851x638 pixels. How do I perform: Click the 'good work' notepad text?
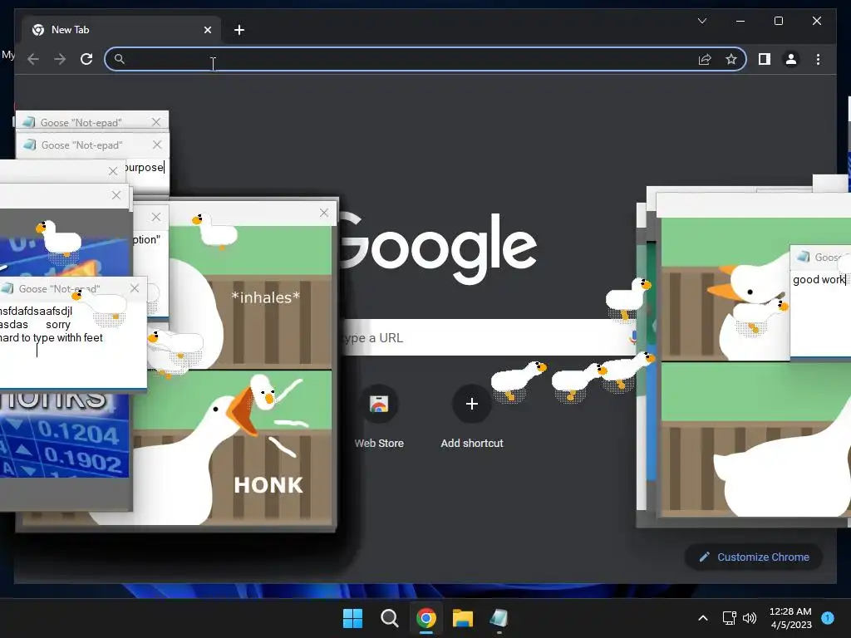[819, 279]
